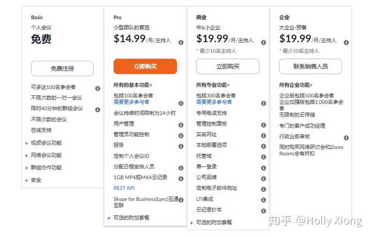Show info for 行政业务审核
Image resolution: width=371 pixels, height=237 pixels.
[x=346, y=138]
